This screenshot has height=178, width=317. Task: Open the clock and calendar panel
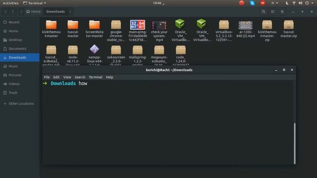click(158, 3)
